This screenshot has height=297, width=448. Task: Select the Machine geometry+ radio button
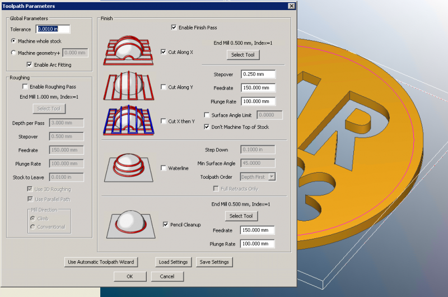pyautogui.click(x=13, y=53)
